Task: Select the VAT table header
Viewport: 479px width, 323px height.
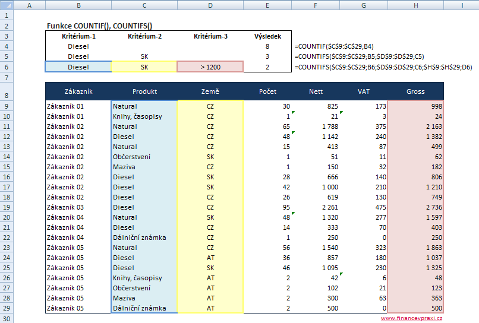Action: pos(364,91)
